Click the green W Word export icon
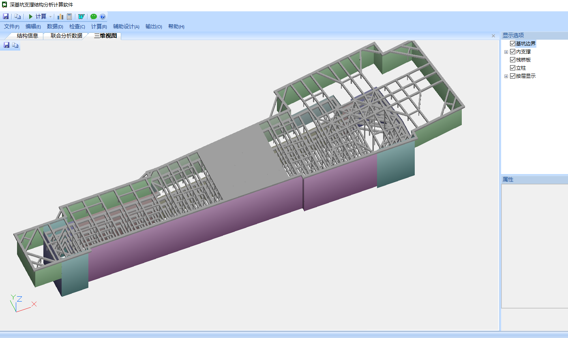The height and width of the screenshot is (338, 568). coord(81,17)
